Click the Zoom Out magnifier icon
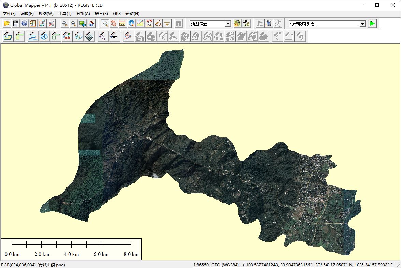This screenshot has height=268, width=401. (73, 24)
